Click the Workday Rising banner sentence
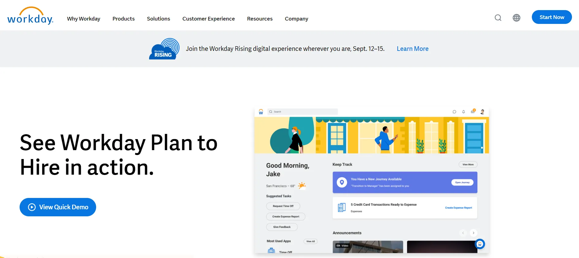Image resolution: width=579 pixels, height=258 pixels. 285,49
